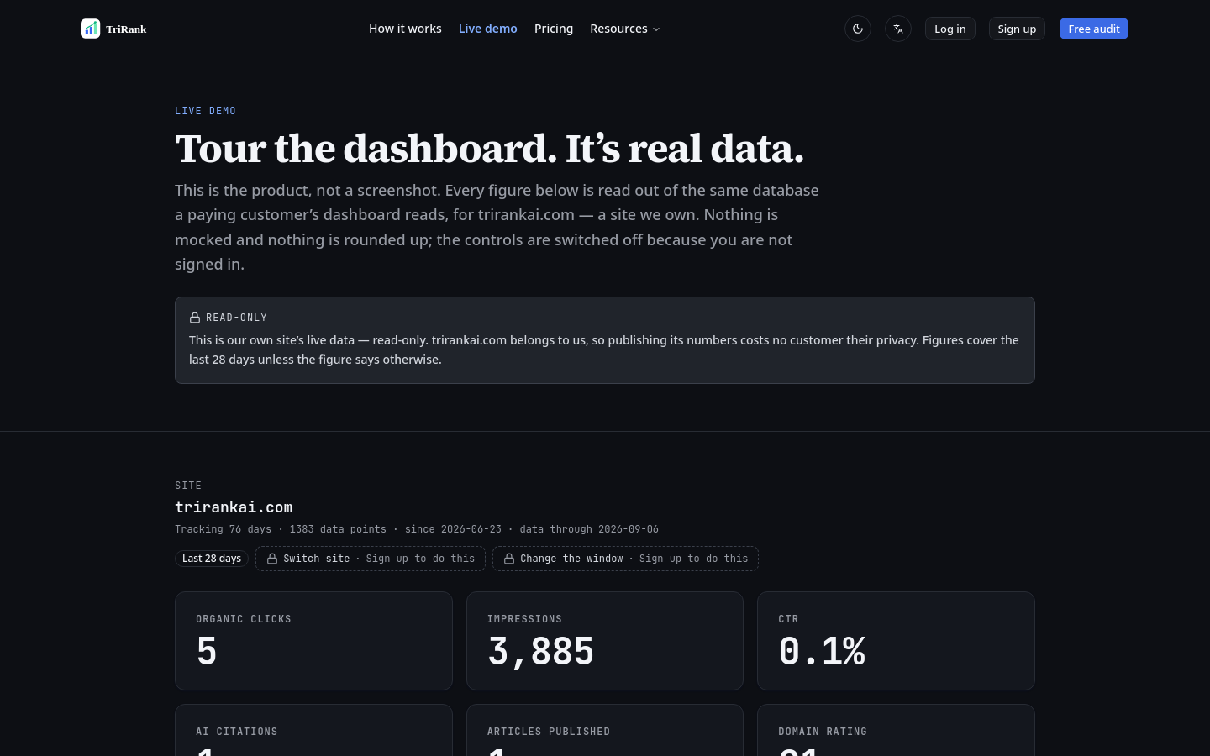1210x756 pixels.
Task: Click the TriRank logo icon
Action: pos(90,29)
